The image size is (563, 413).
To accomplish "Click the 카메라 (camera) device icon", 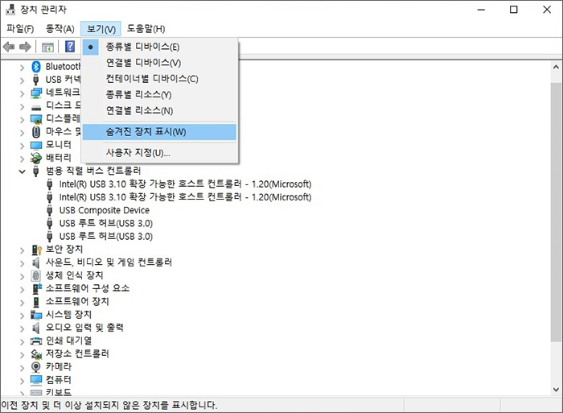I will point(36,366).
